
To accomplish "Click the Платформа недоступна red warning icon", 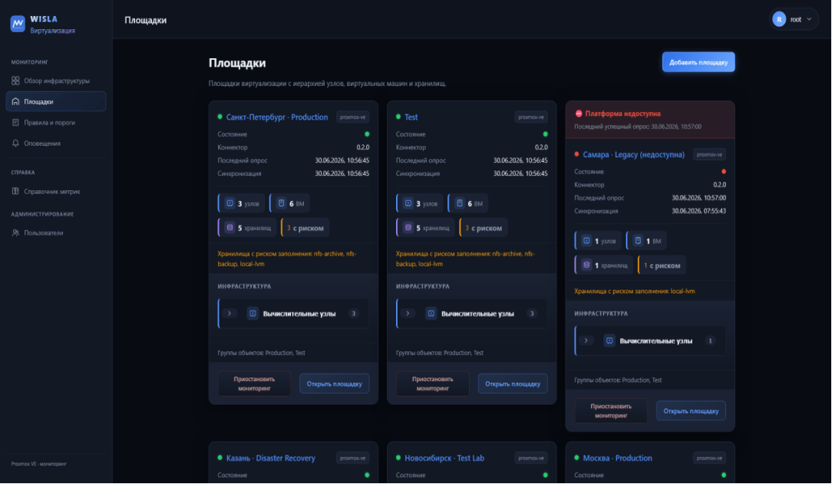I will coord(579,114).
